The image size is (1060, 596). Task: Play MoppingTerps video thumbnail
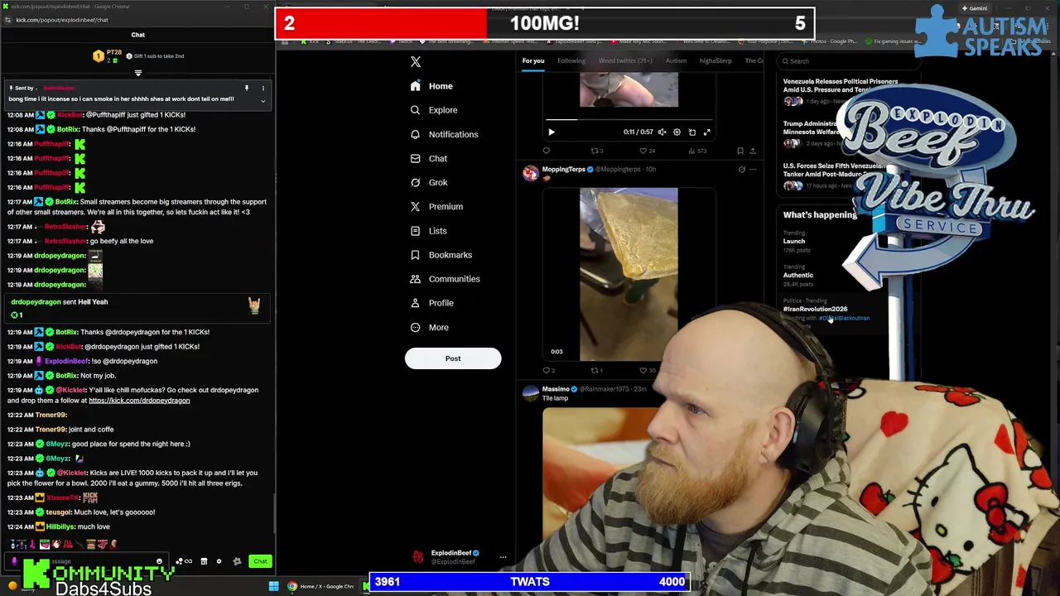(x=629, y=274)
